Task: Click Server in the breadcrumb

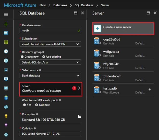Action: (105, 5)
